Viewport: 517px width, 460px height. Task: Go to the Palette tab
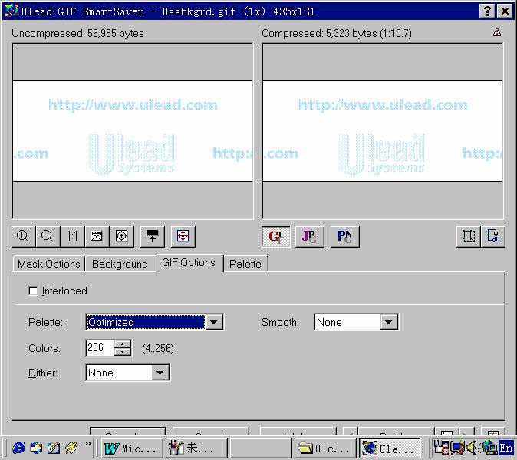(x=245, y=264)
